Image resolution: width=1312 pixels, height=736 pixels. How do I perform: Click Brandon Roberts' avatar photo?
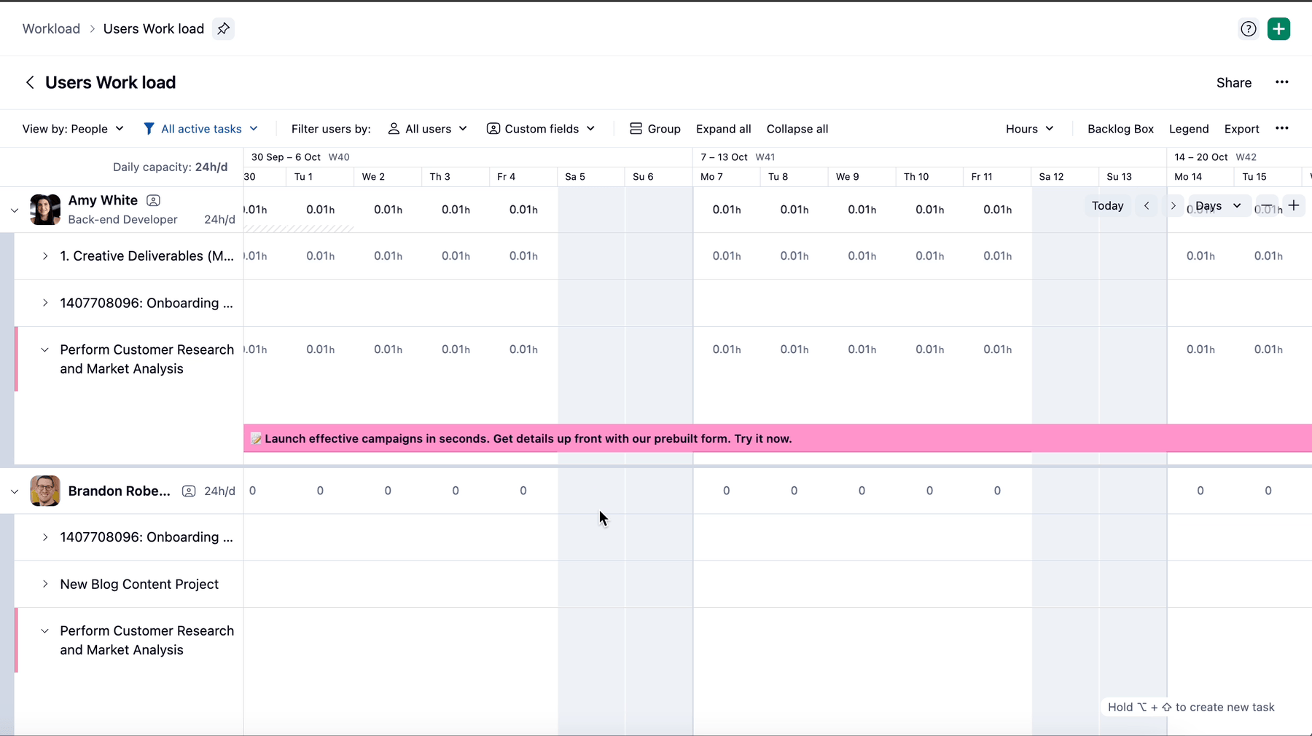coord(45,491)
